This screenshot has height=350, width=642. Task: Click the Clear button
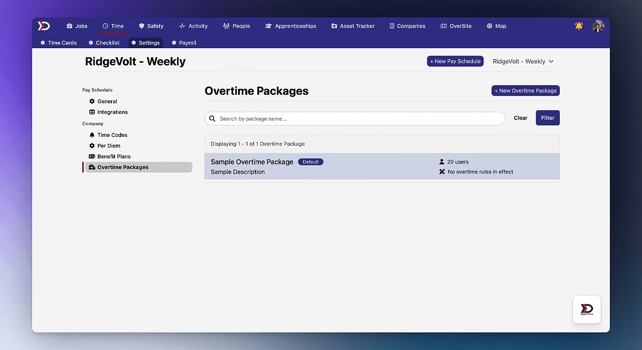[521, 118]
